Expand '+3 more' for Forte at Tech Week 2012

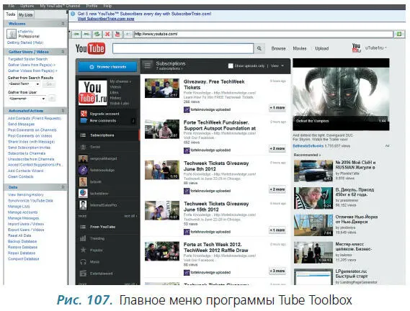277,271
